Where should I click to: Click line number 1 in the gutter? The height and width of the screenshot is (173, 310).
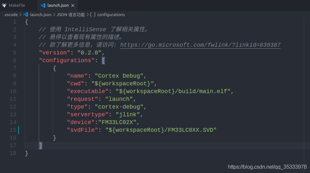[x=15, y=22]
